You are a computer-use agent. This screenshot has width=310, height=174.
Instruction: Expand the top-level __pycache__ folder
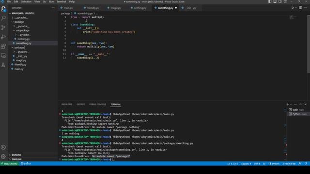click(21, 17)
